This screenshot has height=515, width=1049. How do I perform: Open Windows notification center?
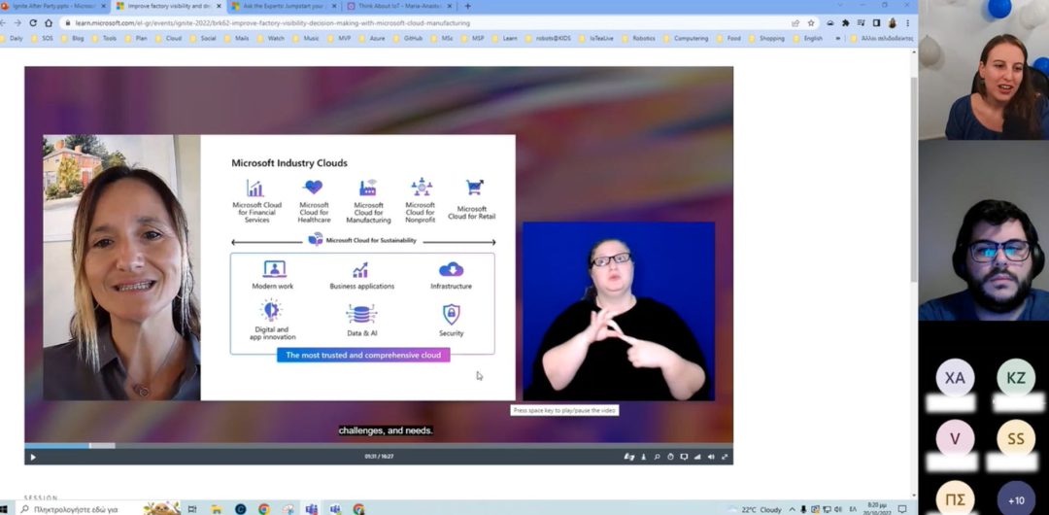[901, 509]
